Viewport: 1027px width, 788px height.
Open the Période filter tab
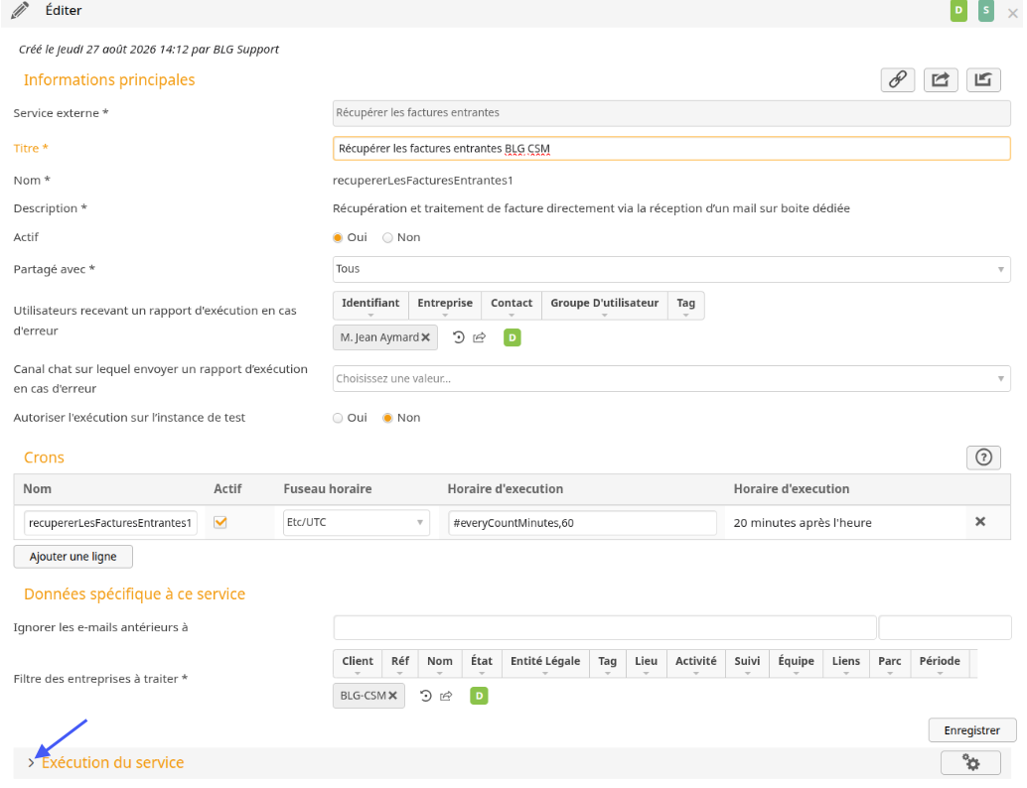pyautogui.click(x=940, y=663)
